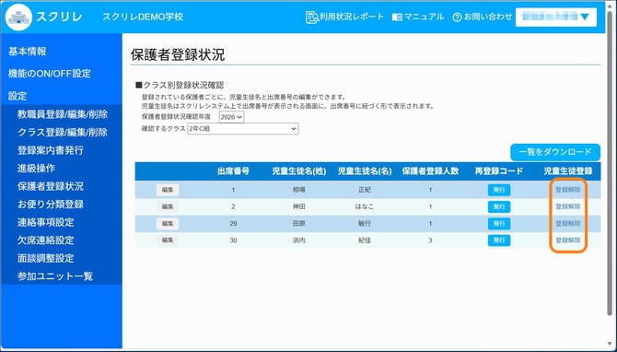
Task: Open the マニュアル manual link
Action: pos(418,17)
